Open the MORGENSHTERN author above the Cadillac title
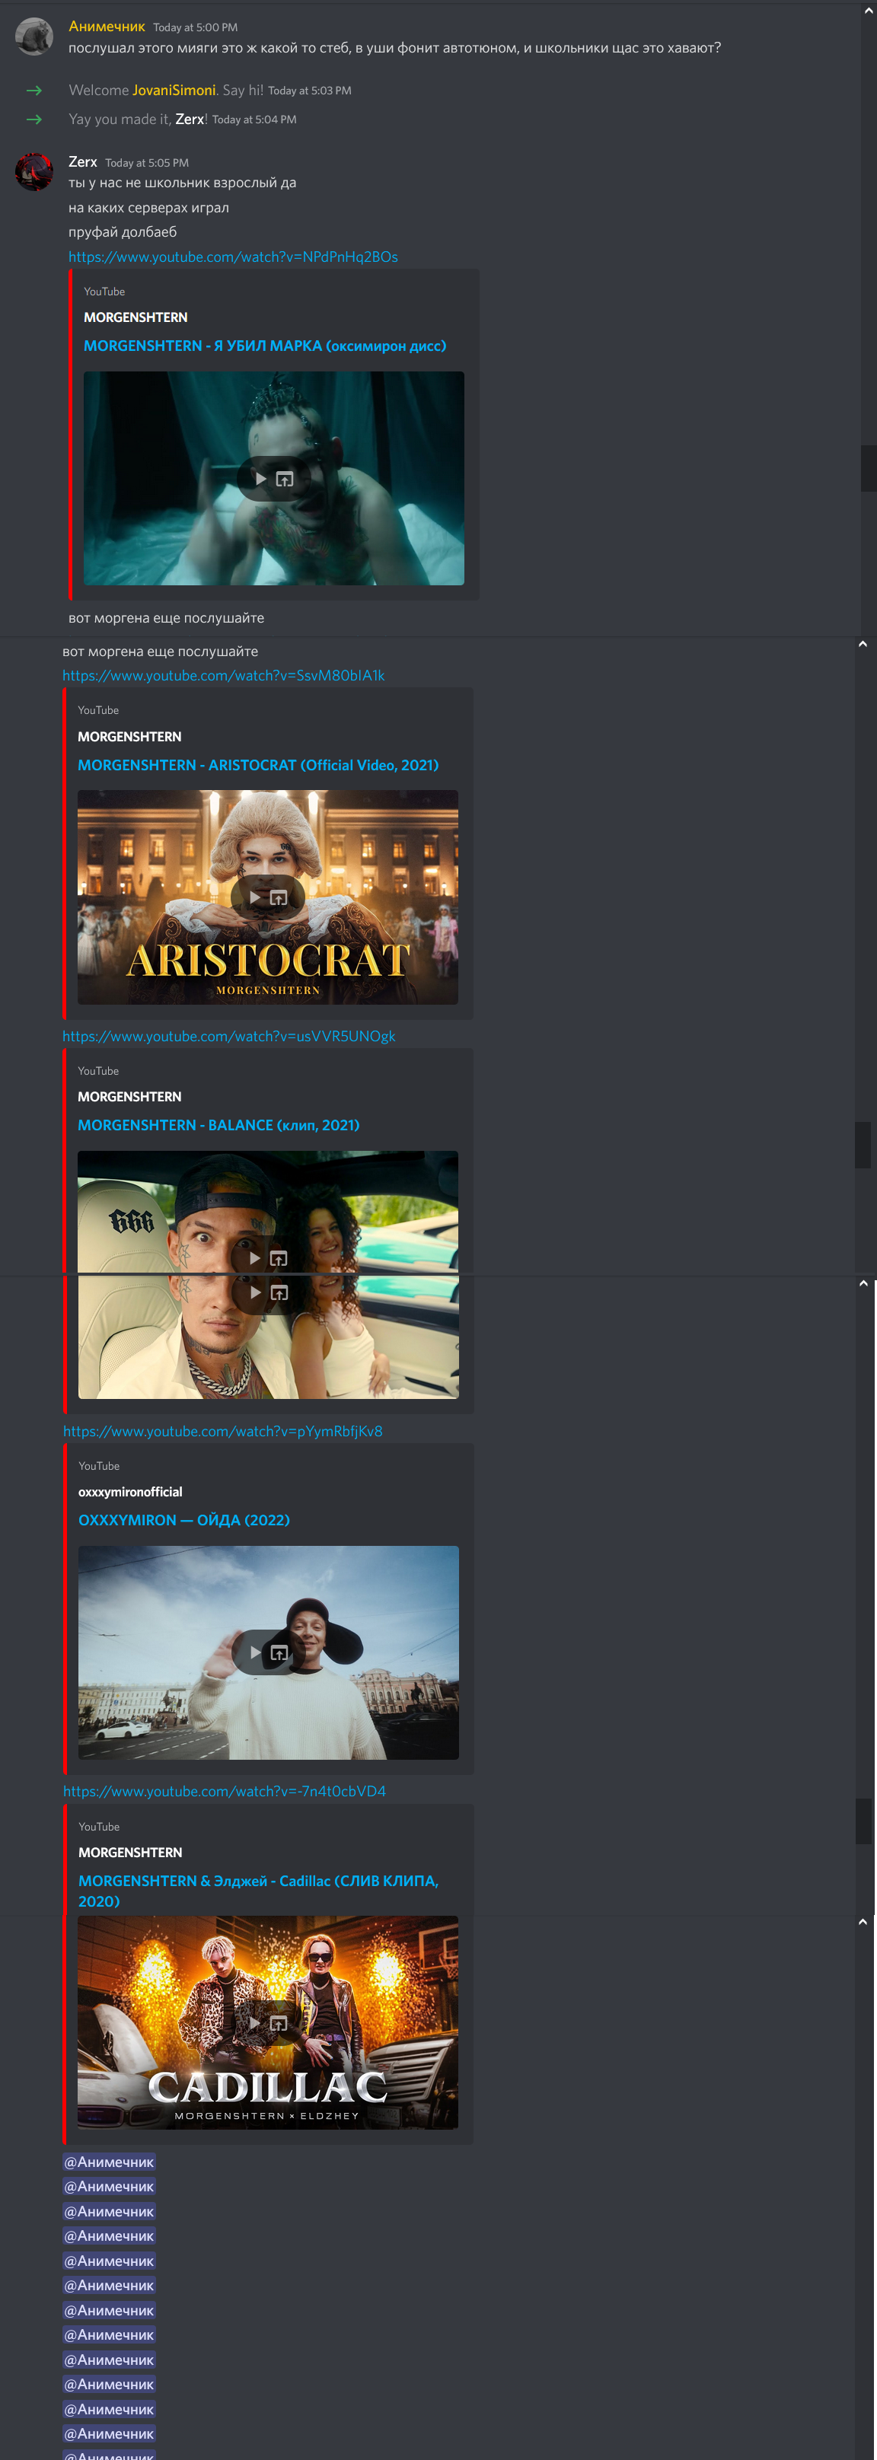 pos(131,1853)
